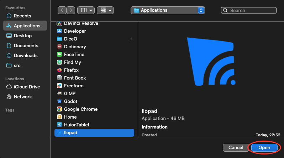Click the Downloads arrow icon
284x158 pixels.
point(9,55)
